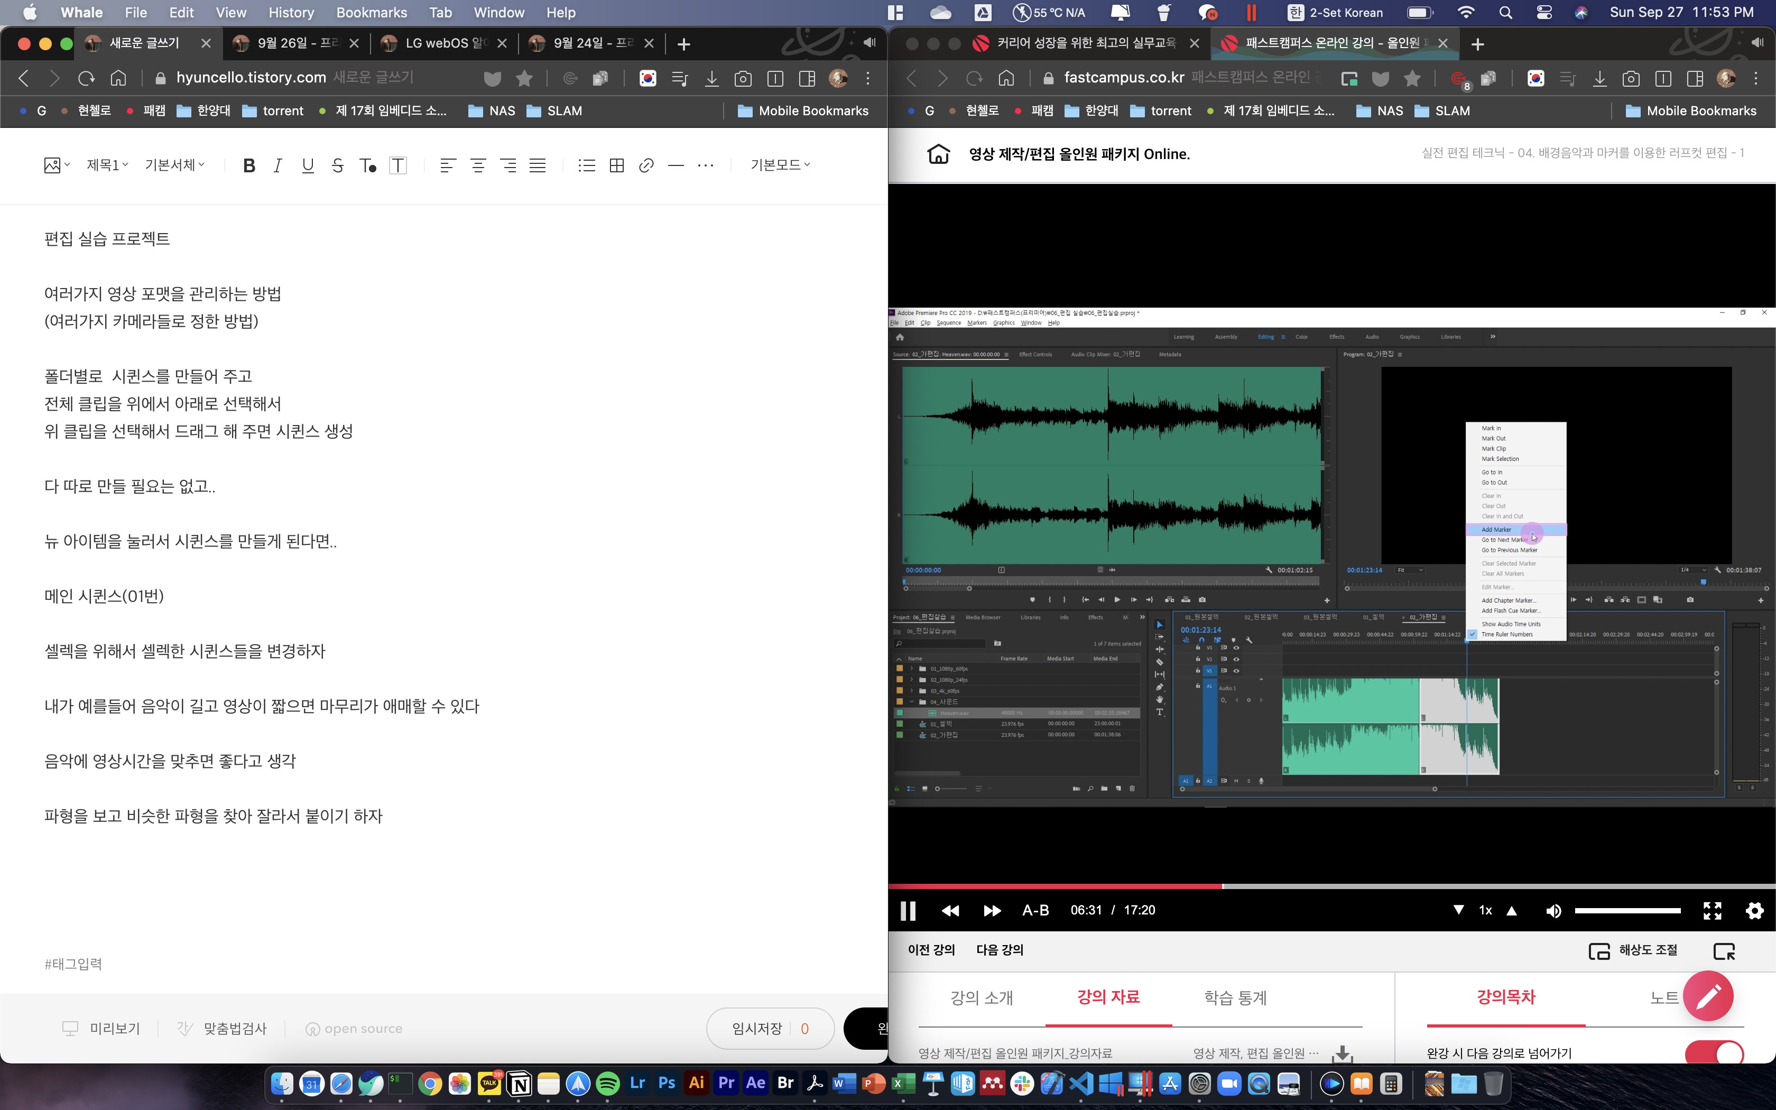Open the 제목1 heading style dropdown
This screenshot has height=1110, width=1776.
pyautogui.click(x=107, y=165)
